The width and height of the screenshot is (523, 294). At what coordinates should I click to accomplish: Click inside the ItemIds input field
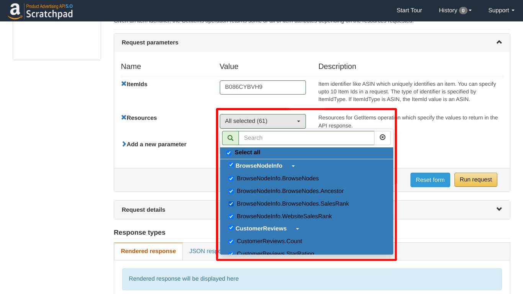[263, 87]
